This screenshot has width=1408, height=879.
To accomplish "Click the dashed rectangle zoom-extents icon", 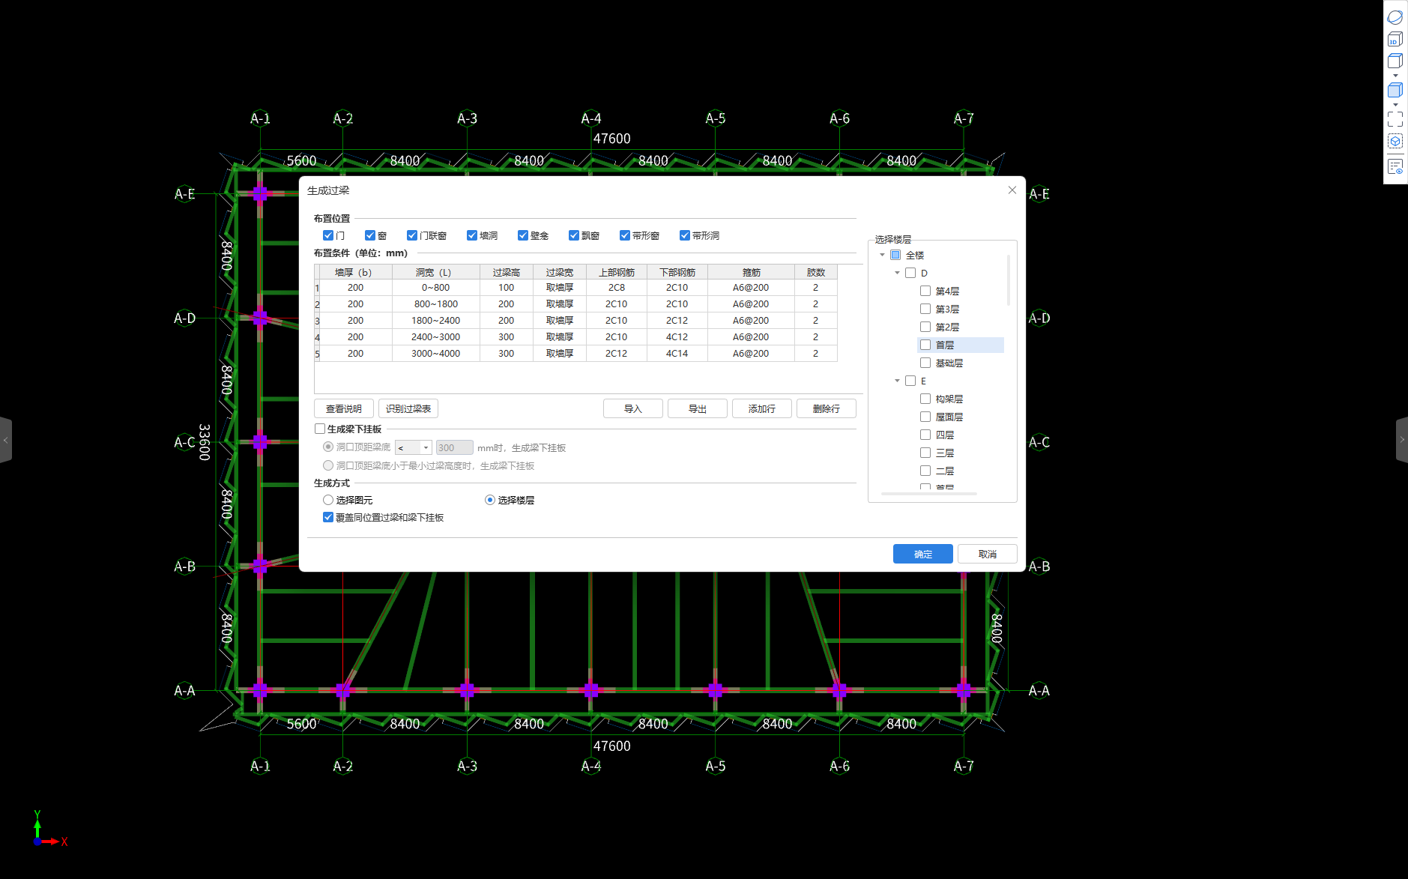I will click(x=1395, y=119).
